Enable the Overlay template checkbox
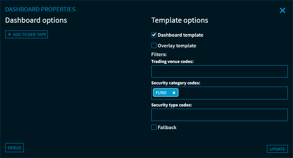Image resolution: width=293 pixels, height=158 pixels. click(x=154, y=45)
